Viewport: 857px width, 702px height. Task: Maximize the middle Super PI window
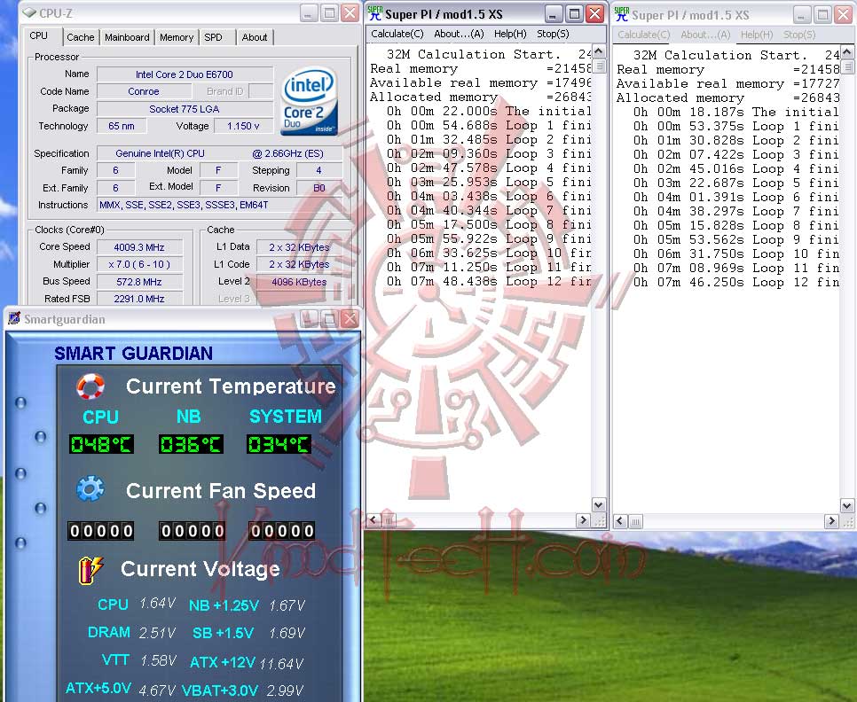[x=574, y=13]
